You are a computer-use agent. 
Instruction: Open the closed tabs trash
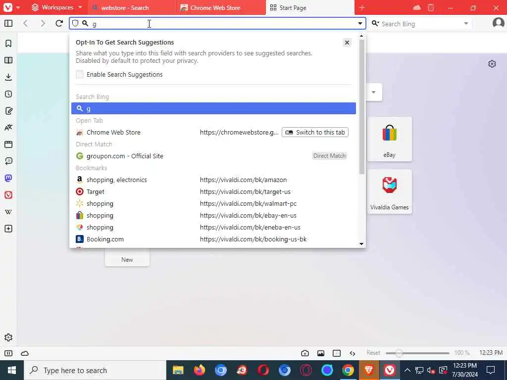431,7
